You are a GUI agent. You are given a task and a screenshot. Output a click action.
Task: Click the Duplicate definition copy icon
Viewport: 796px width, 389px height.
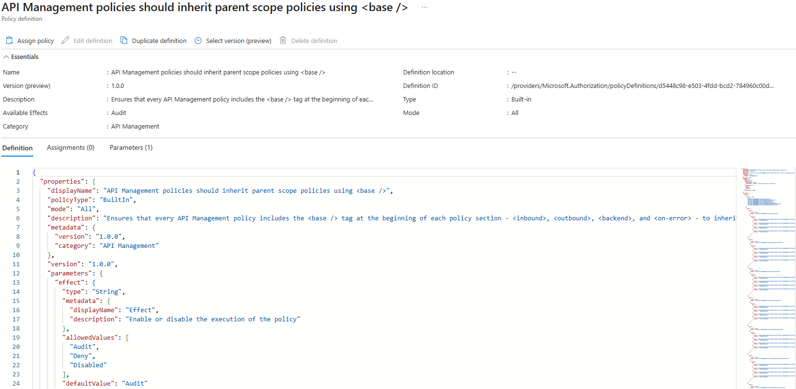tap(124, 41)
